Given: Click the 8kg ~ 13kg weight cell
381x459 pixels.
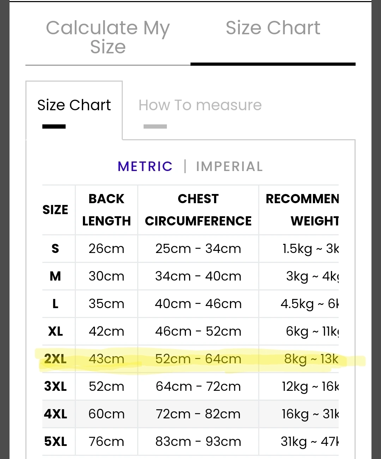Looking at the screenshot, I should (311, 359).
